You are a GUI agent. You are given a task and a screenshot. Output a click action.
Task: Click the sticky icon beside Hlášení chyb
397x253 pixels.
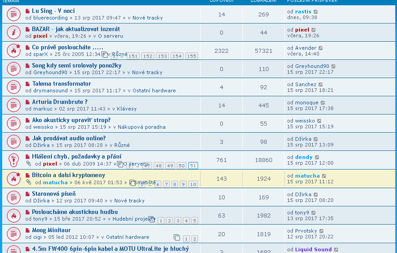14,160
